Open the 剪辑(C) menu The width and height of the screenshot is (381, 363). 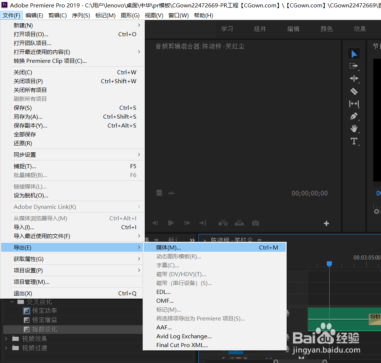pos(57,15)
